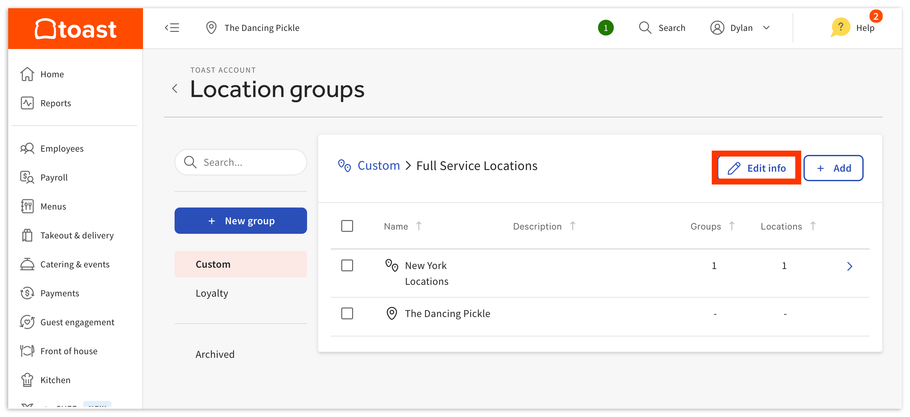Viewport: 910px width, 417px height.
Task: Select Reports from the sidebar
Action: click(56, 103)
